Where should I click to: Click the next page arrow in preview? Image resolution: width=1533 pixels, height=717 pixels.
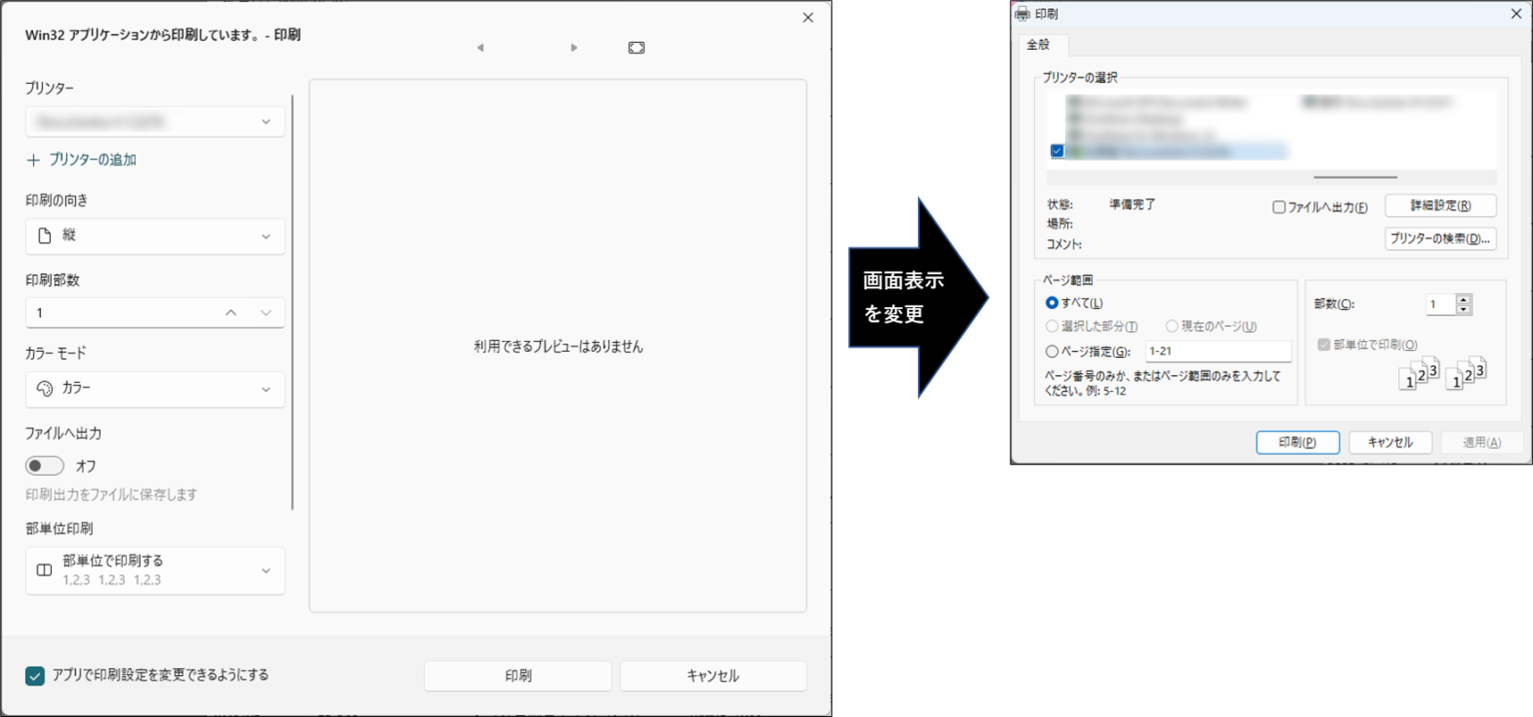(x=574, y=48)
